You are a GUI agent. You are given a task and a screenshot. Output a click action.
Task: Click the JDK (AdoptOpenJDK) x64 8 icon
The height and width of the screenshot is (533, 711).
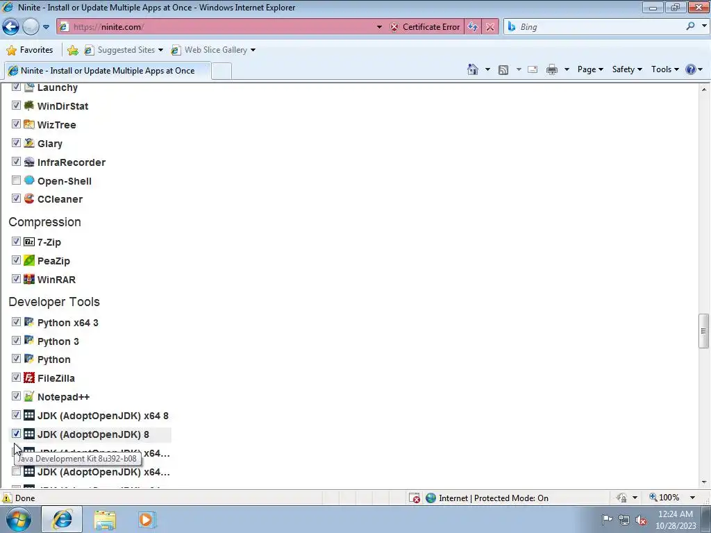pyautogui.click(x=29, y=415)
